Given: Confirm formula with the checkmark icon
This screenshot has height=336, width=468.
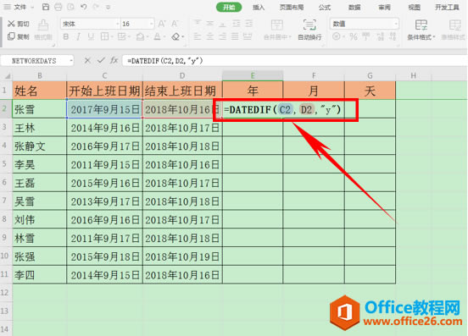Looking at the screenshot, I should [x=101, y=60].
